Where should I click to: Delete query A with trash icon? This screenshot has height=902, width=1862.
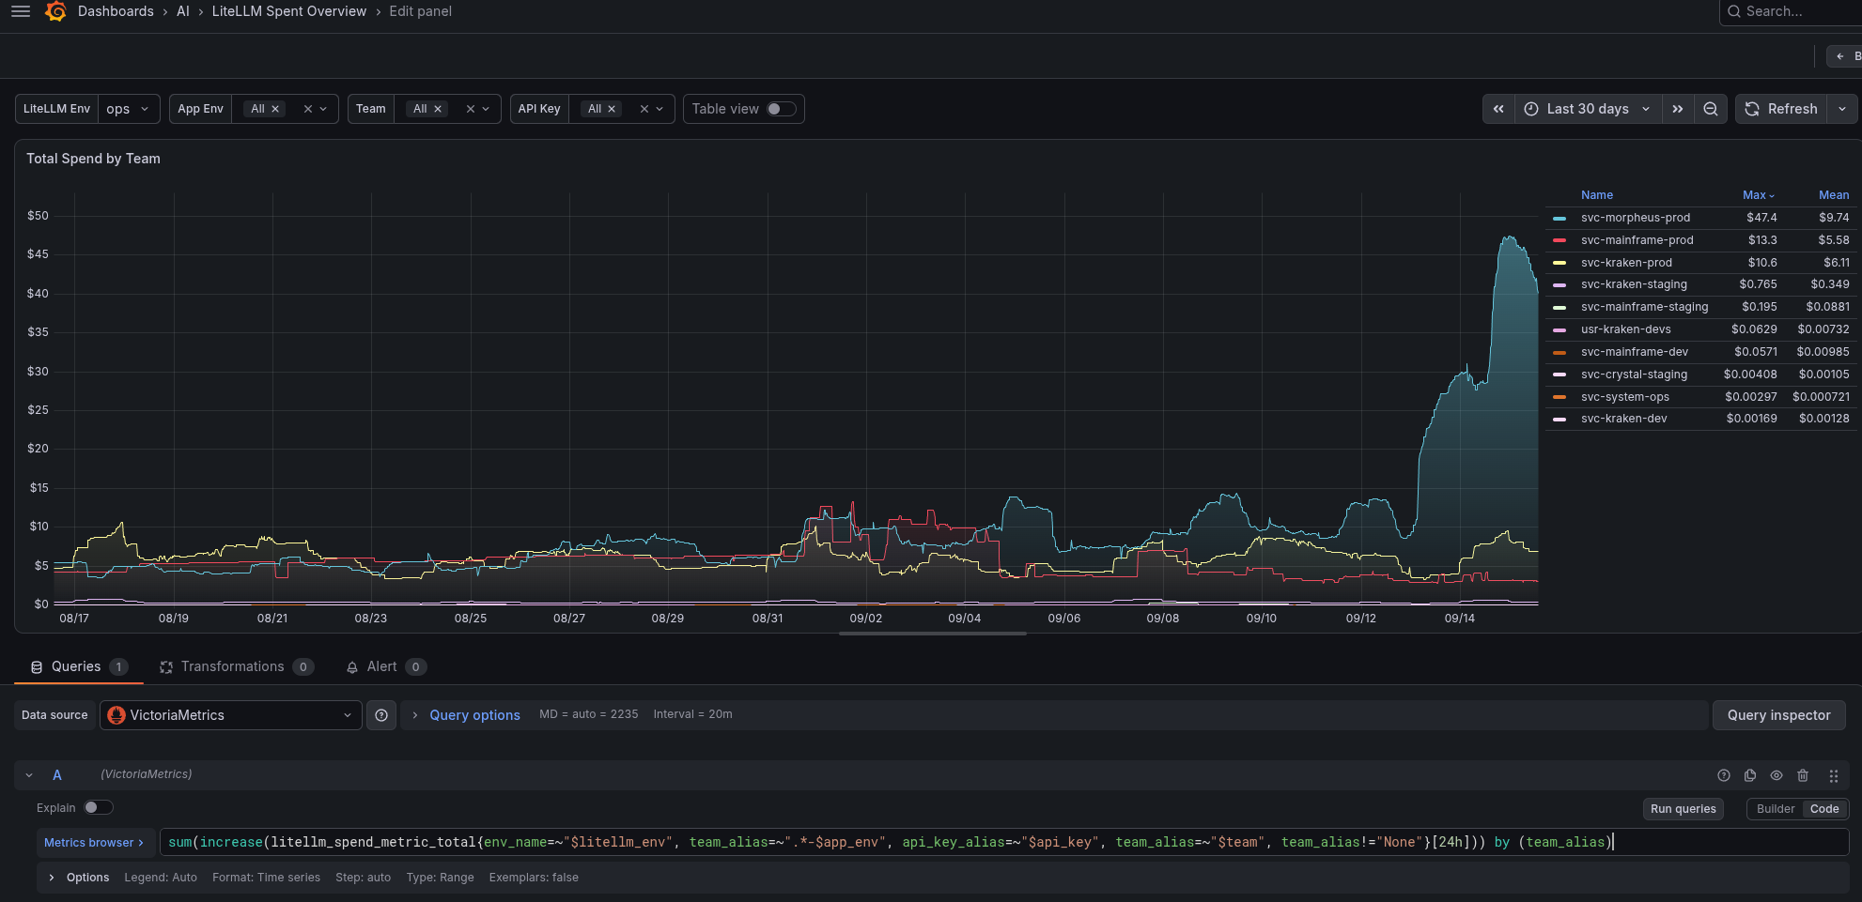tap(1803, 775)
